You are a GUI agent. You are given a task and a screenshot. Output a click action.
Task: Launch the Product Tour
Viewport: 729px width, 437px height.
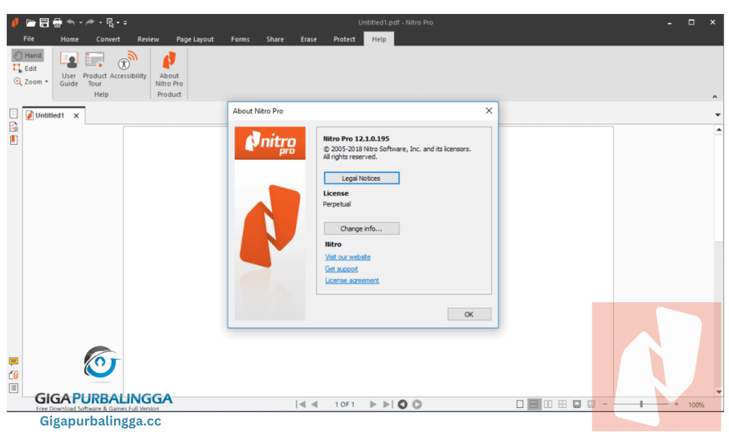tap(95, 69)
